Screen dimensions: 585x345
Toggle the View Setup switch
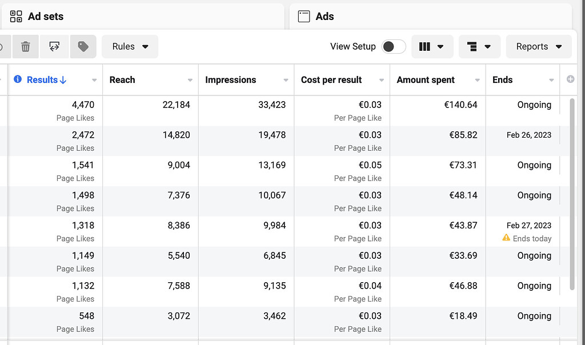[x=394, y=47]
